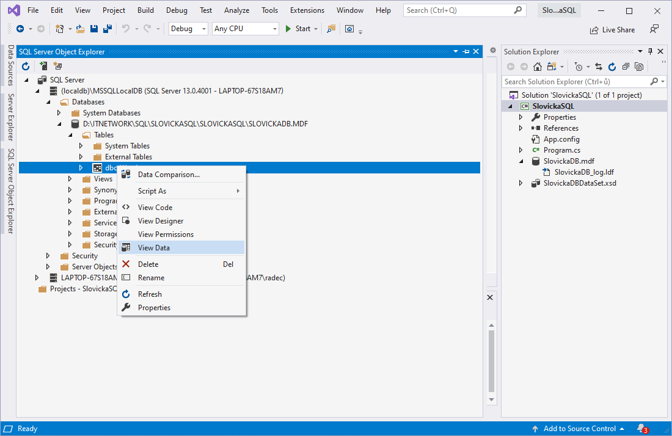Select App.config in Solution Explorer

561,139
